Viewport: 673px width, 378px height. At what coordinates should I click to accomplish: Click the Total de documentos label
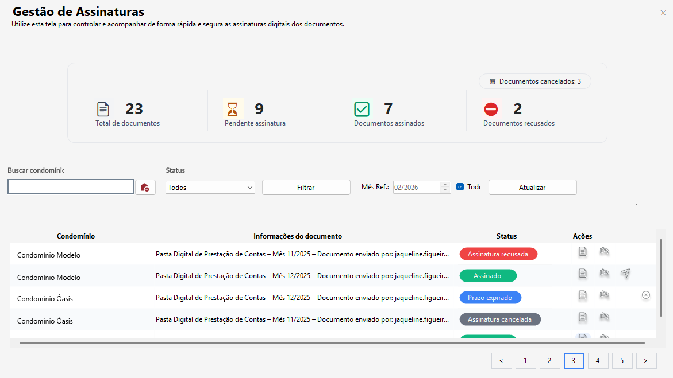click(x=128, y=123)
